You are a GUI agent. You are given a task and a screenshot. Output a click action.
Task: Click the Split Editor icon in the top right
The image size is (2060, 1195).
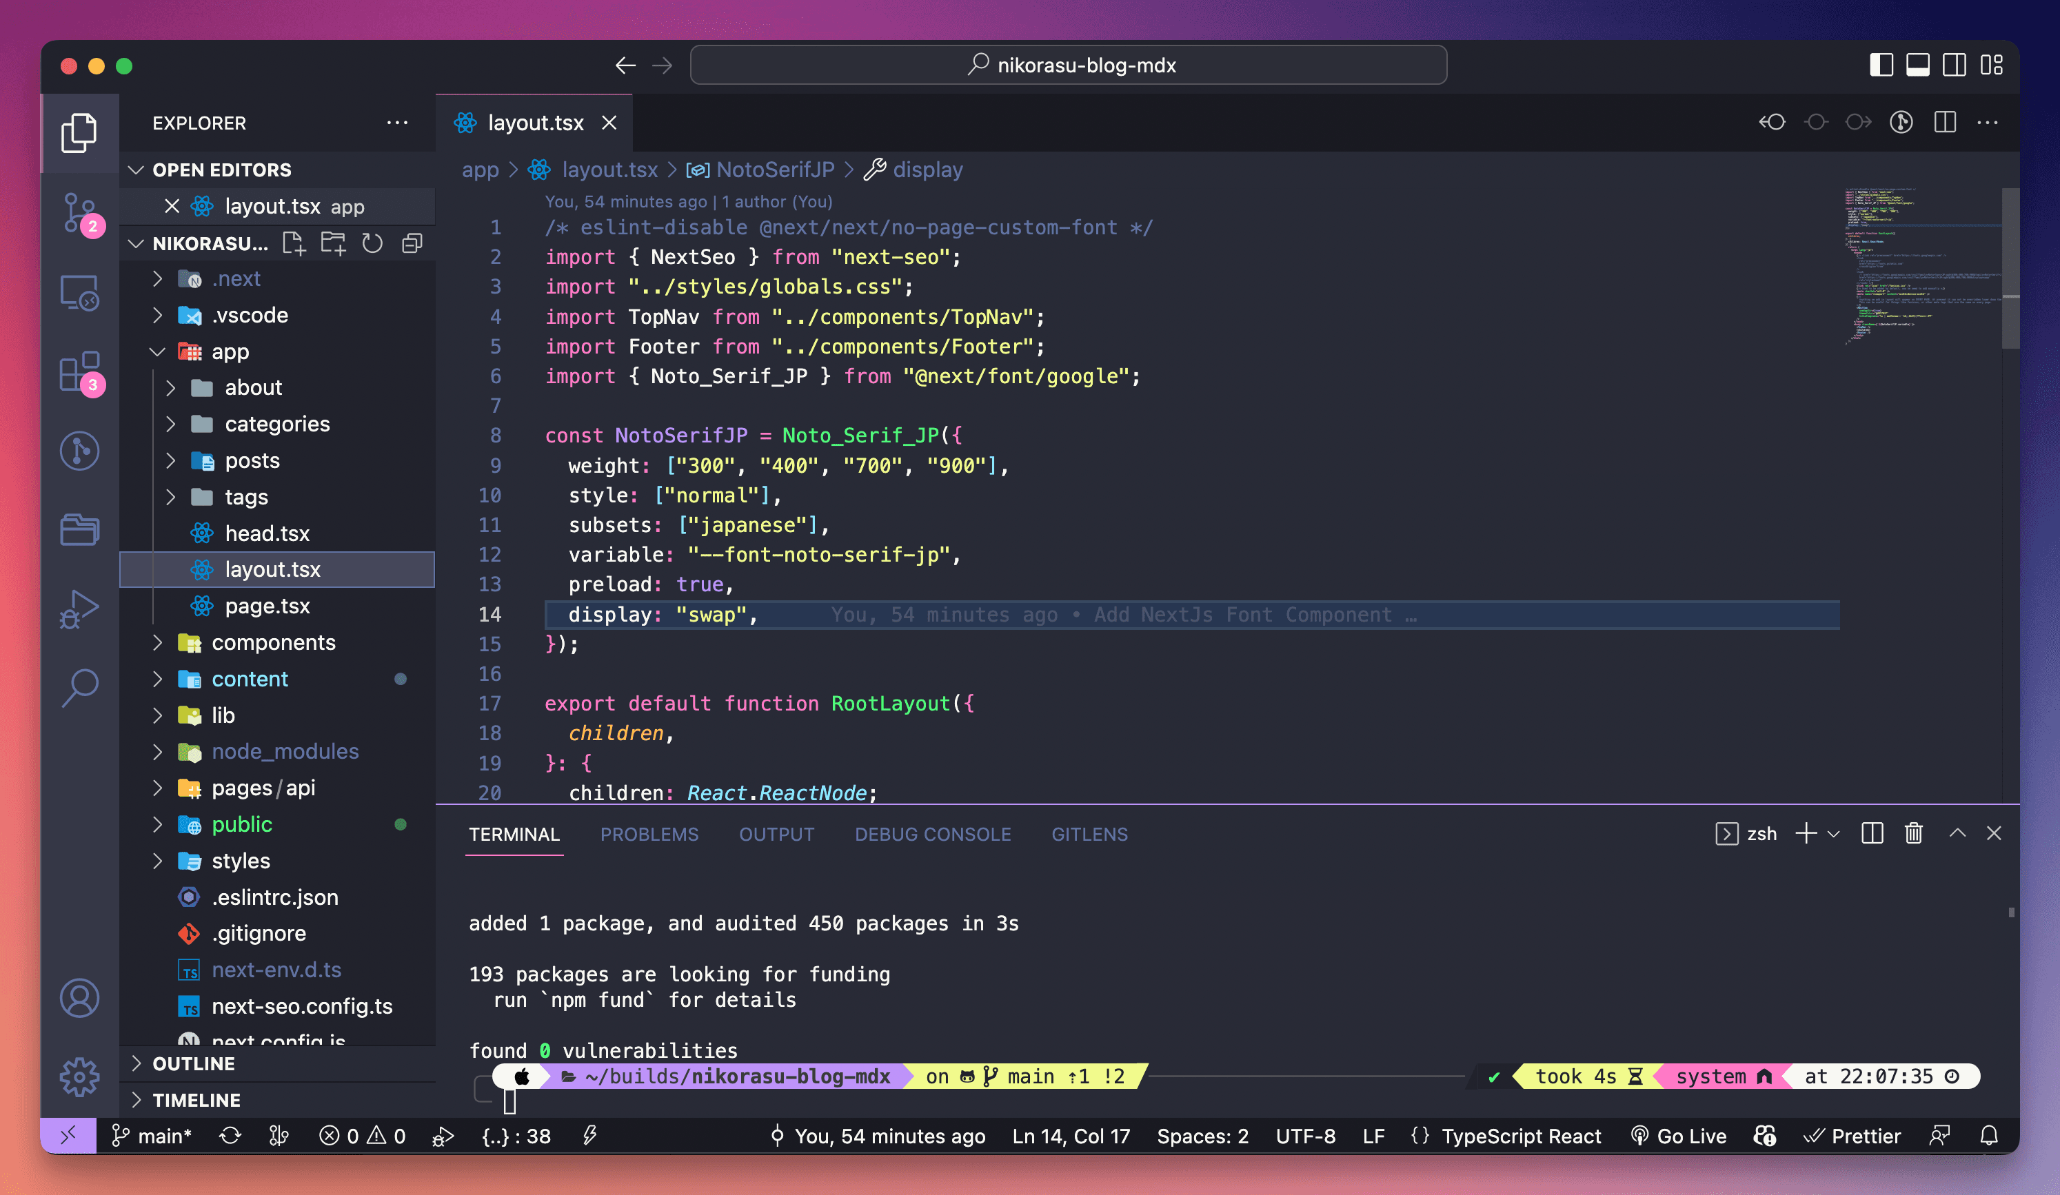[1945, 123]
